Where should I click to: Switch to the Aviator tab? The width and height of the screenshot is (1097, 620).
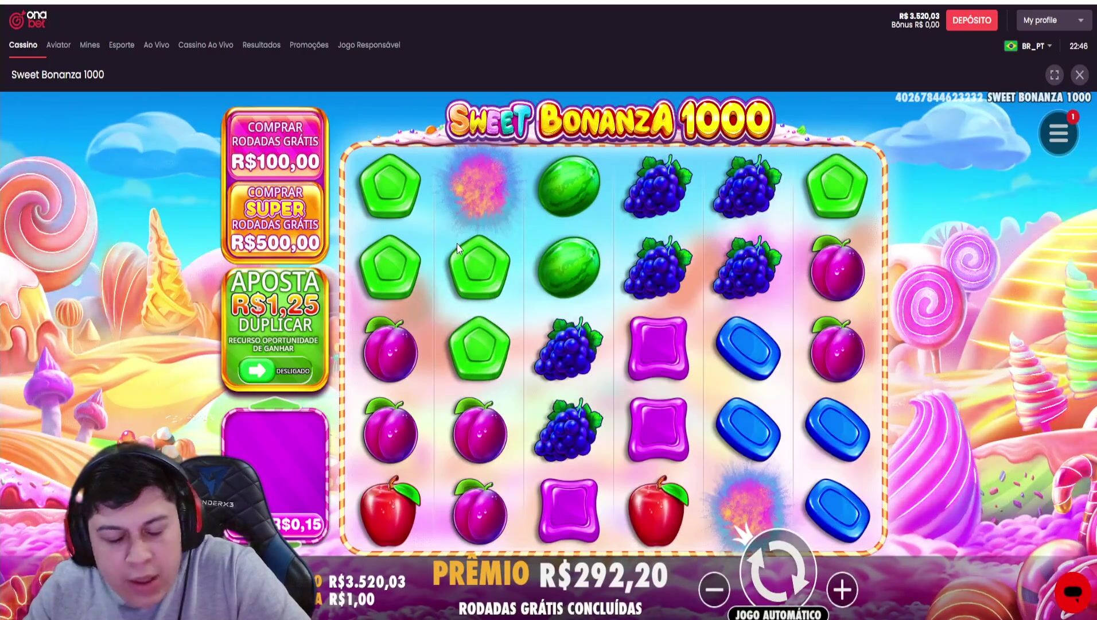[59, 45]
